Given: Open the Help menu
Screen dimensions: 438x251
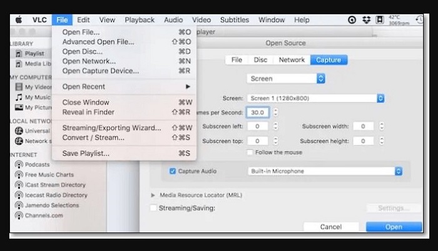Looking at the screenshot, I should coord(302,20).
